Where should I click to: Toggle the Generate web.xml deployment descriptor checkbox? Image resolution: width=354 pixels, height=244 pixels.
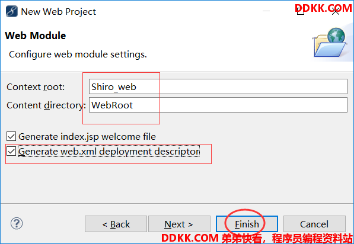(11, 151)
